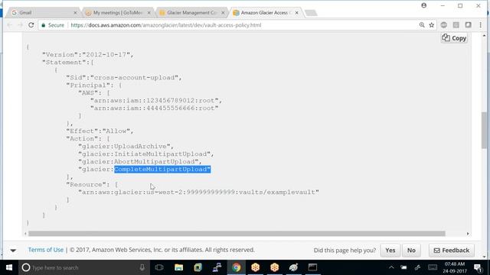Click the extension icon next to the Chrome menu
490x275 pixels.
pos(468,25)
